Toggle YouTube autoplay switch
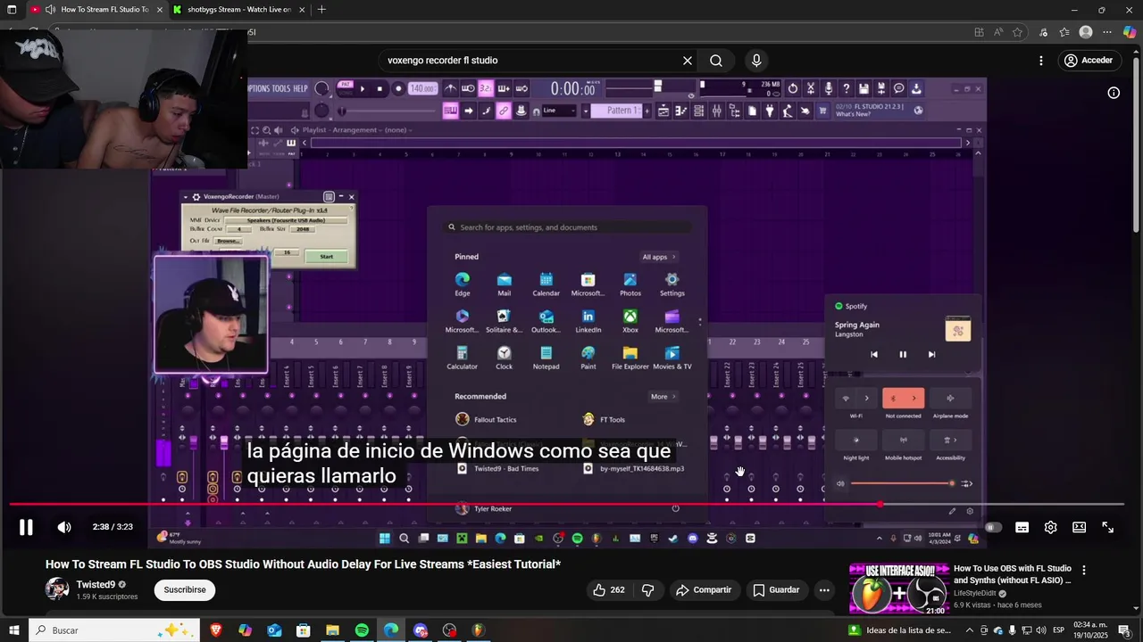Viewport: 1143px width, 642px height. pos(993,527)
